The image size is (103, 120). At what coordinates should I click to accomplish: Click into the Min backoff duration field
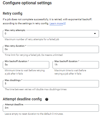26,65
